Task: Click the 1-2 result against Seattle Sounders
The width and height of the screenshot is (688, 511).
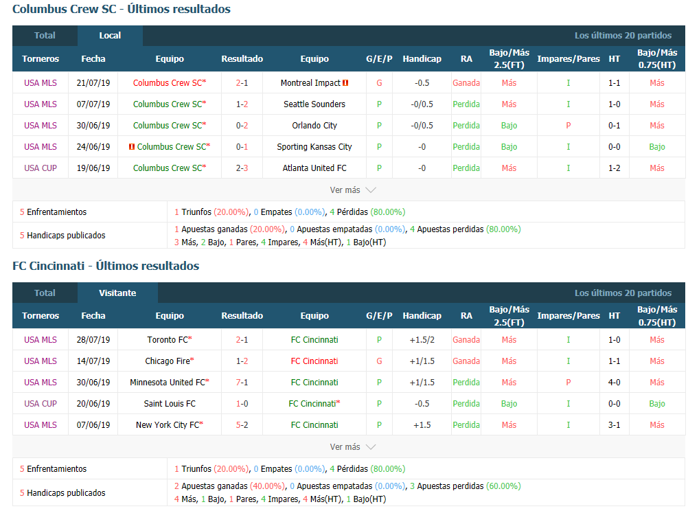Action: pyautogui.click(x=242, y=104)
